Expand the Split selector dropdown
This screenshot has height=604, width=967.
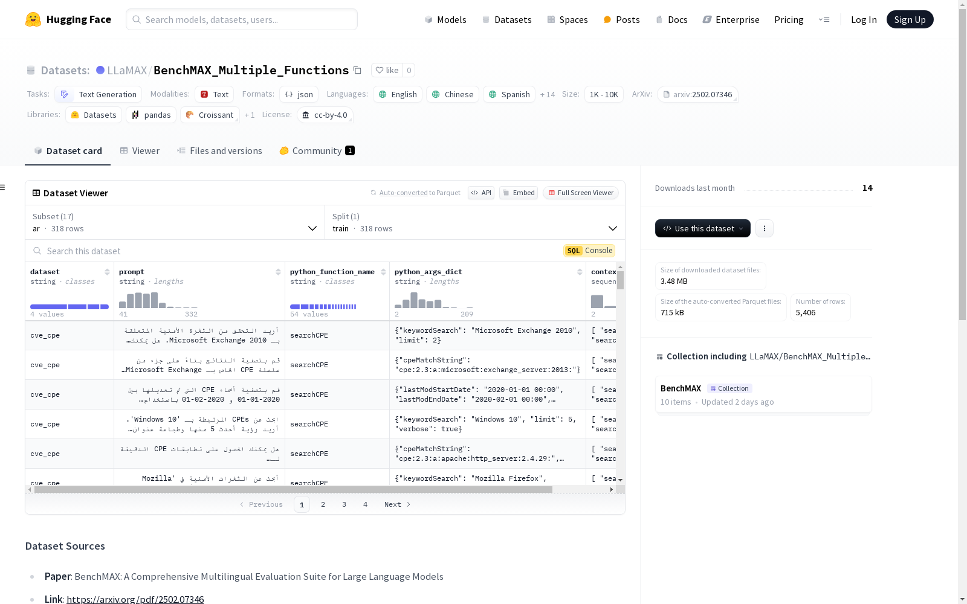(x=475, y=222)
